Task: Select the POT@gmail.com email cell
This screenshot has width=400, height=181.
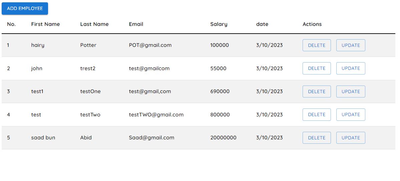Action: [x=150, y=45]
